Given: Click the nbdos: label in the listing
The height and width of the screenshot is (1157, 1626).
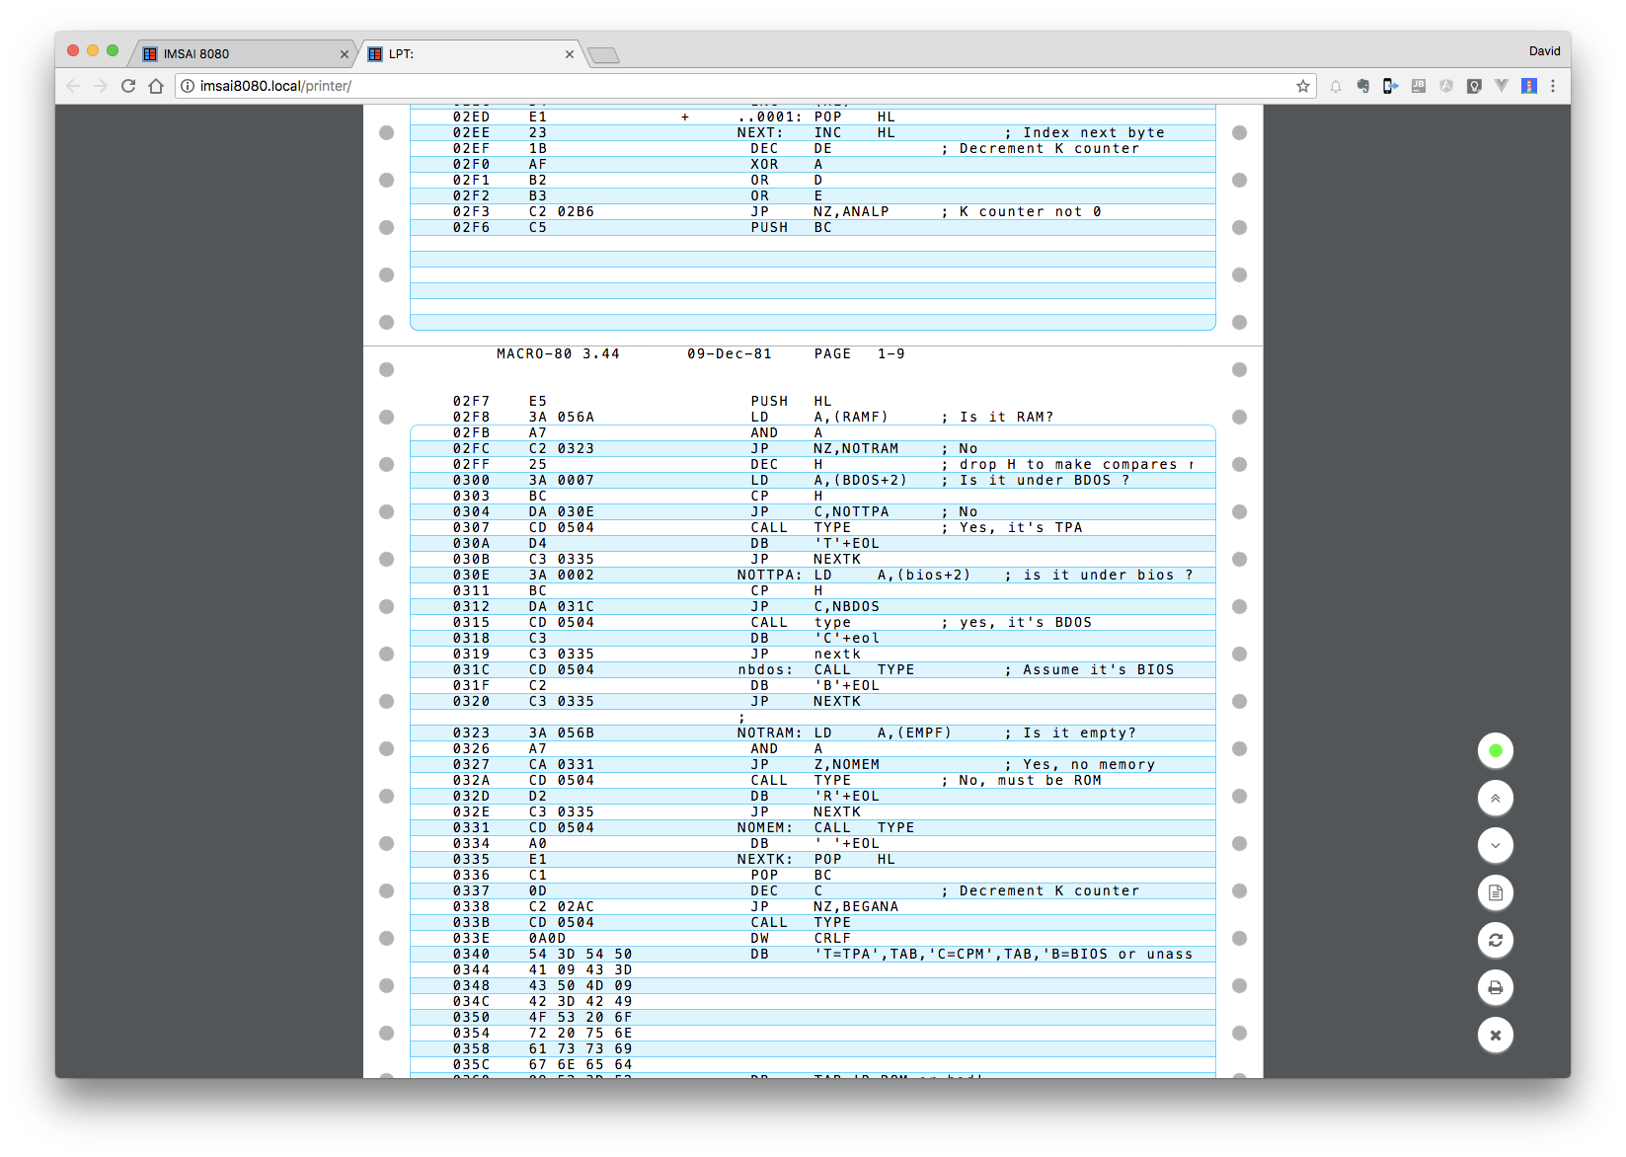Looking at the screenshot, I should coord(764,669).
